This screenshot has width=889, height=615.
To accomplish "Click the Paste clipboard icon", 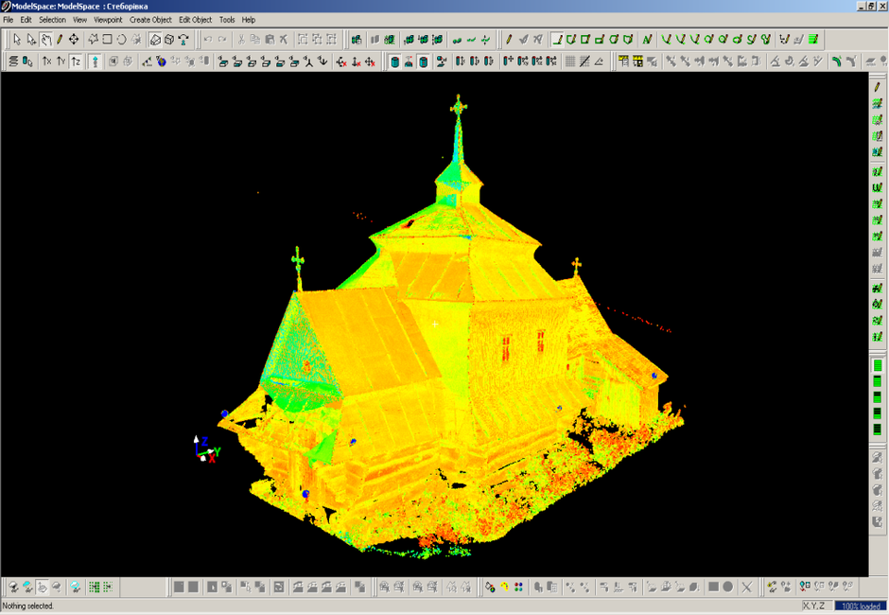I will click(x=270, y=39).
